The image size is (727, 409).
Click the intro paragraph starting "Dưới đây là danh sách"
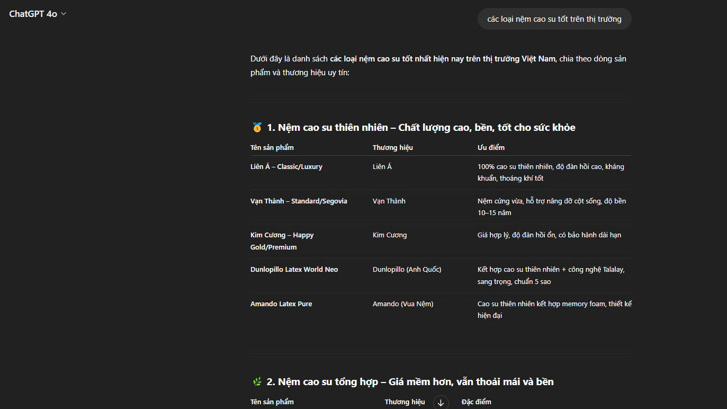pyautogui.click(x=438, y=66)
